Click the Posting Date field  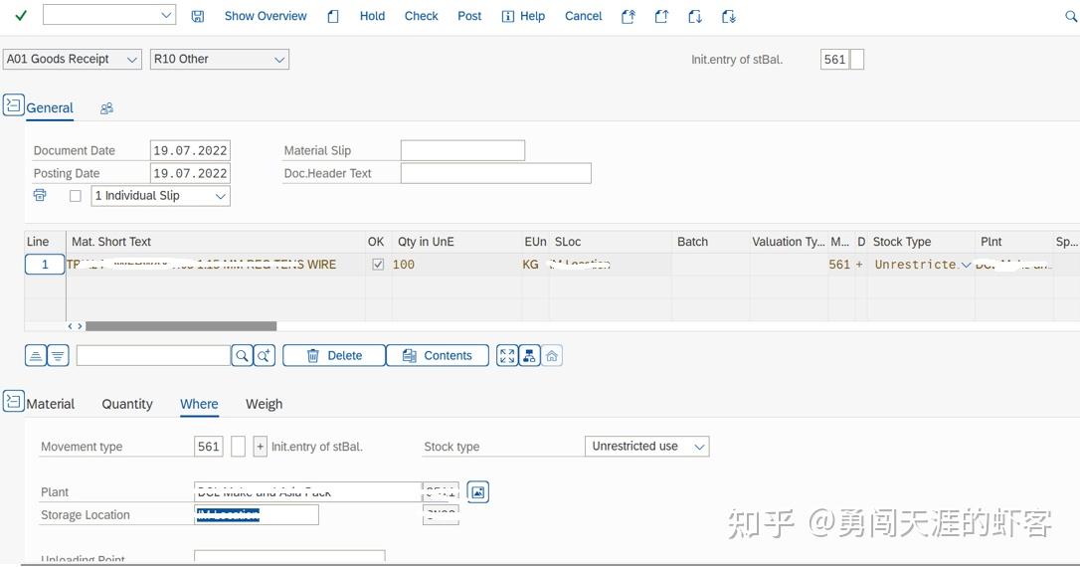(x=190, y=173)
